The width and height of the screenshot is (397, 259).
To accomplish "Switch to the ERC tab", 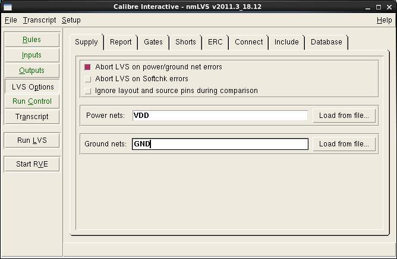I will tap(215, 42).
